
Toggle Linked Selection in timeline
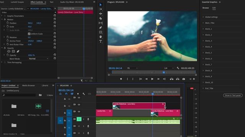(72, 94)
